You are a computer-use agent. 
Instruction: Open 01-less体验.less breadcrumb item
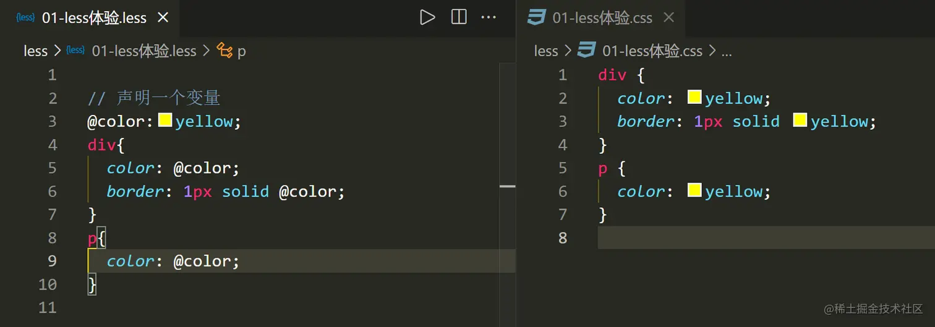tap(144, 51)
